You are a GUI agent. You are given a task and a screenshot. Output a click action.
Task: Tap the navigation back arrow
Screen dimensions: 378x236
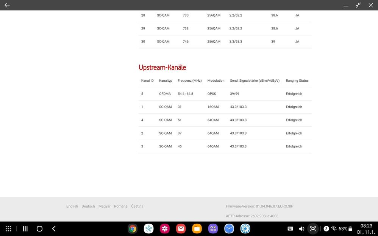[x=53, y=228]
